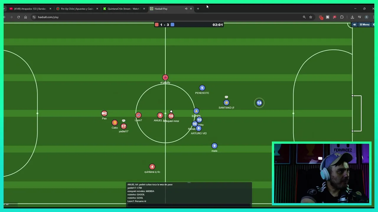Click chat bubble above yadiel17
The height and width of the screenshot is (212, 378).
point(123,121)
